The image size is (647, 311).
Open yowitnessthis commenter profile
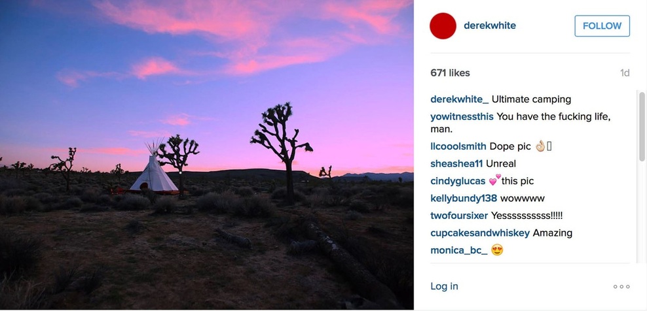(x=462, y=116)
